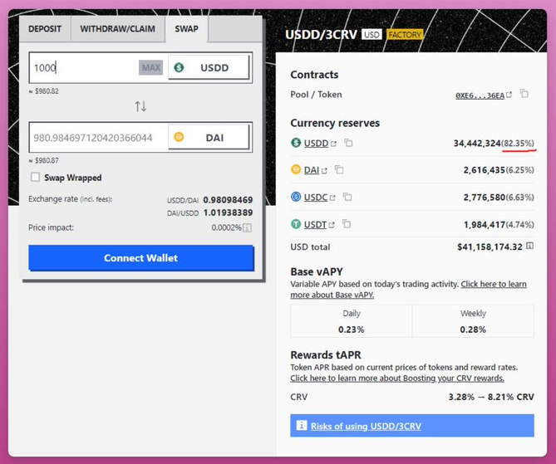The image size is (556, 464).
Task: Copy the DAI token address
Action: coord(339,169)
